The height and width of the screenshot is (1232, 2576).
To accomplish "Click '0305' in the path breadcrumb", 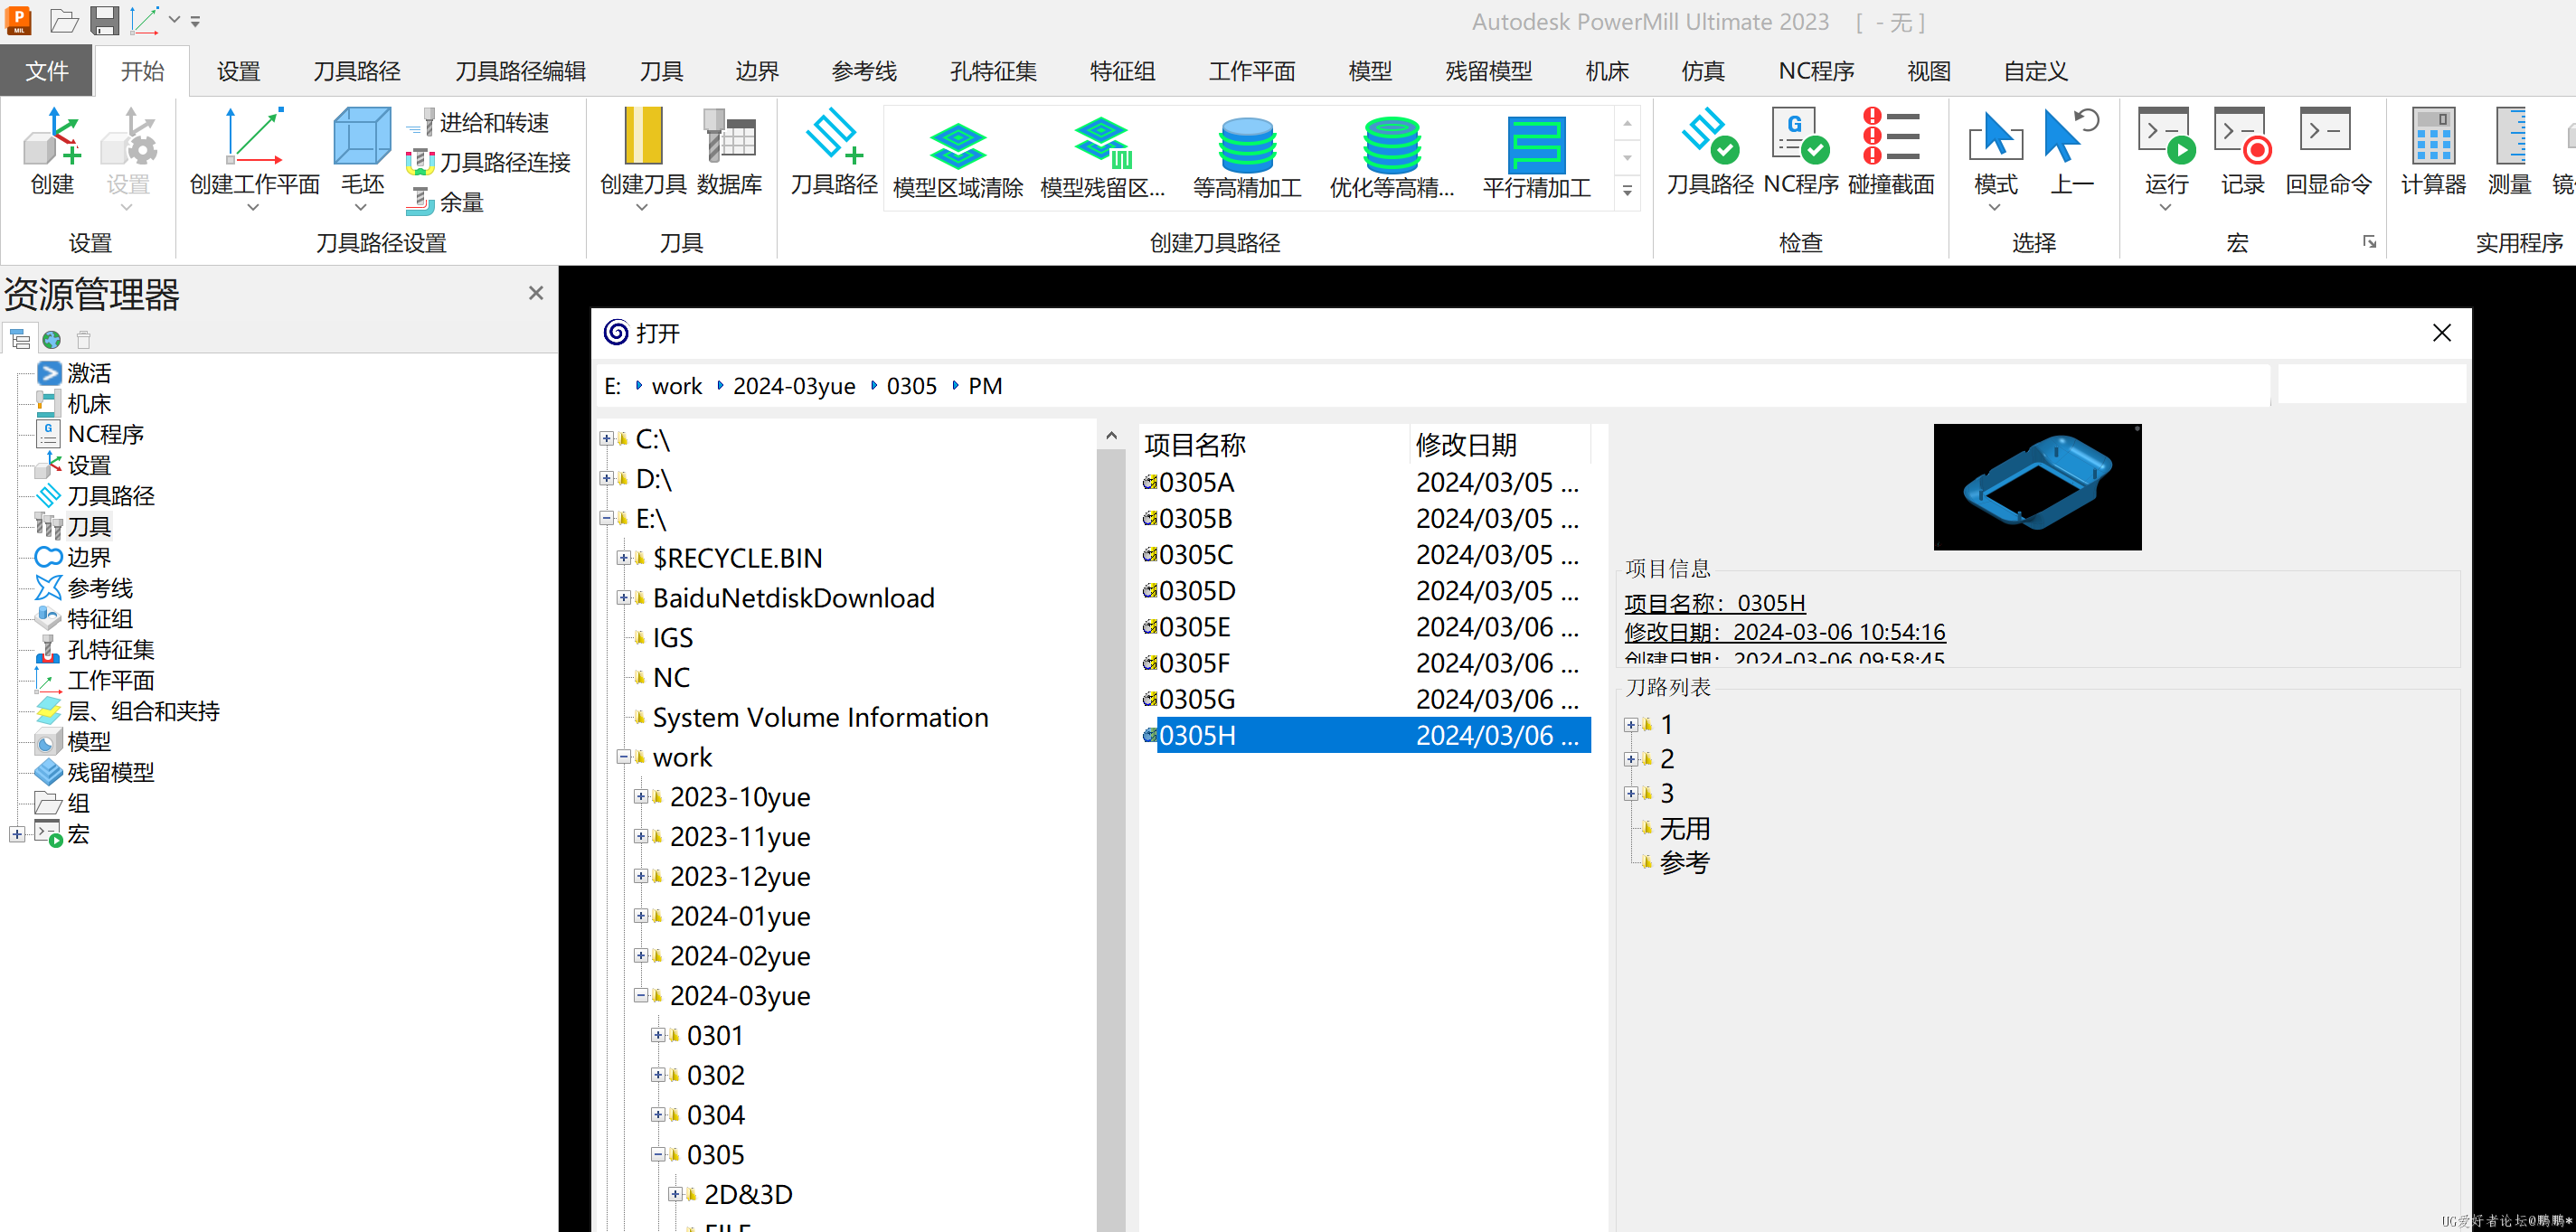I will [912, 386].
